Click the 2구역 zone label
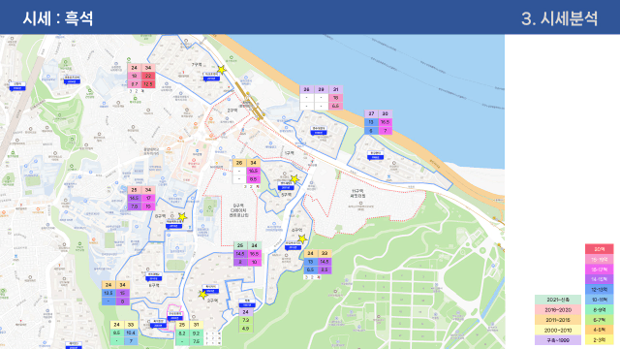620x349 pixels. [x=232, y=111]
